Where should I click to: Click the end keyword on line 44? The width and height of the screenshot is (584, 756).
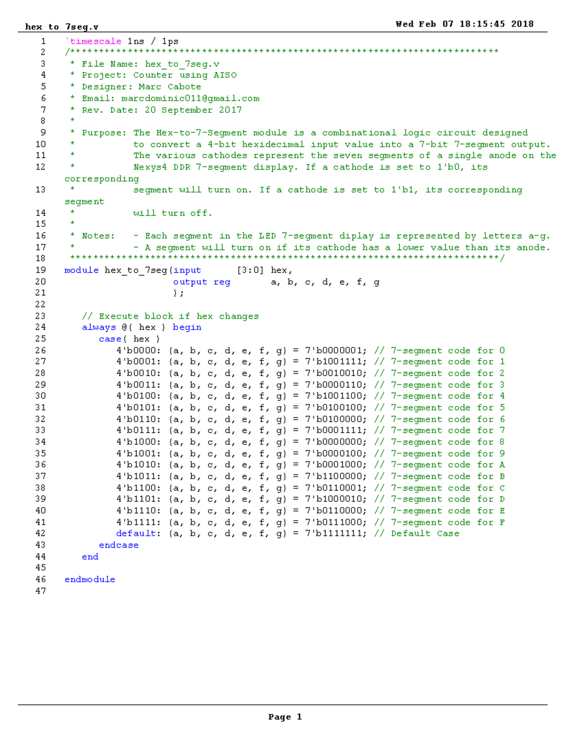(90, 556)
